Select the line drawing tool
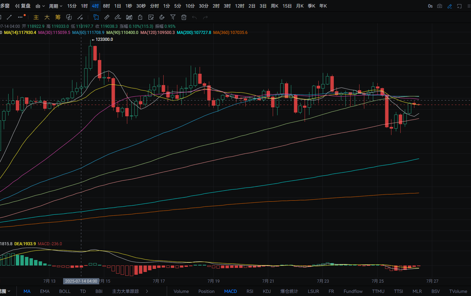Screen dimensions: 471x296 pos(9,17)
